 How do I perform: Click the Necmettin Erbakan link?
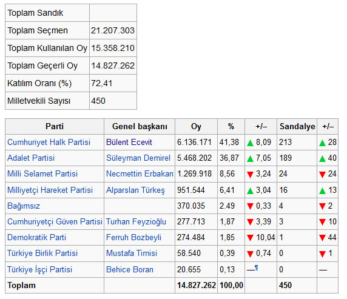(140, 173)
